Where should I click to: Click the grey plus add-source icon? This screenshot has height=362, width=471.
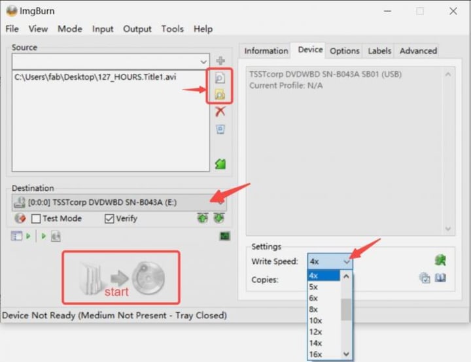(220, 61)
